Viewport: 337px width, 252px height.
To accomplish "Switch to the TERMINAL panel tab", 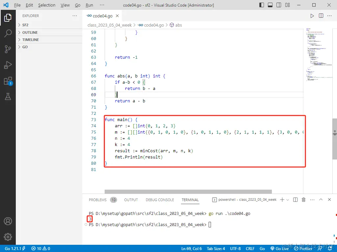I will click(x=190, y=200).
